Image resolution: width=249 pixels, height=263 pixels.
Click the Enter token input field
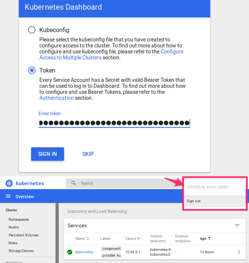(114, 123)
